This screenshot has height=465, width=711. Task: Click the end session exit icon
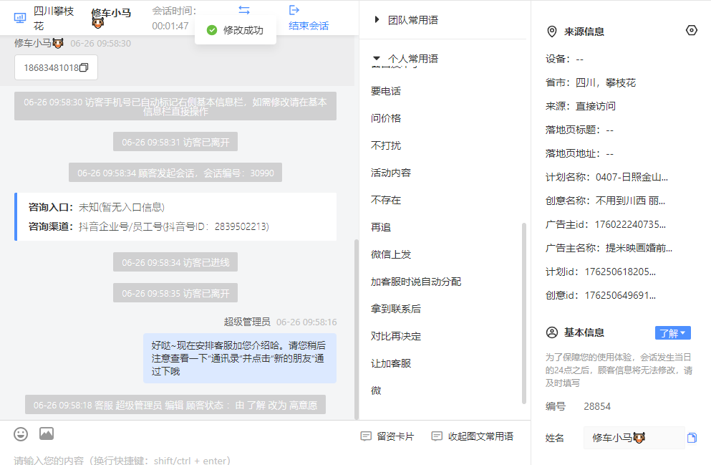pos(294,10)
